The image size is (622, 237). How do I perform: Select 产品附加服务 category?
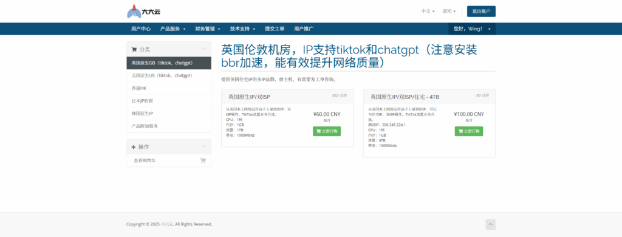click(169, 126)
